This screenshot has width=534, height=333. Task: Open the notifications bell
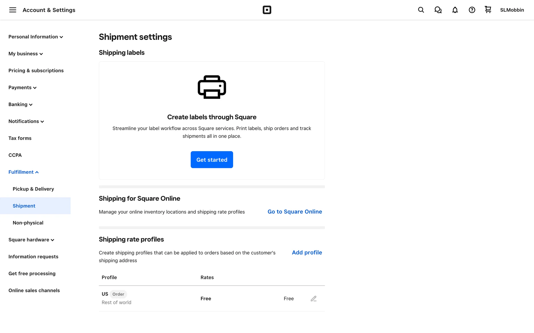point(455,10)
